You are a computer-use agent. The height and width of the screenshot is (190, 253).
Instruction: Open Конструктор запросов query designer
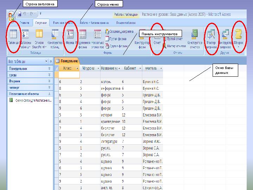[225, 39]
